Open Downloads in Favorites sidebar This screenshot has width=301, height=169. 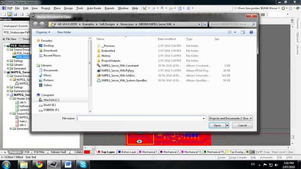[x=50, y=51]
